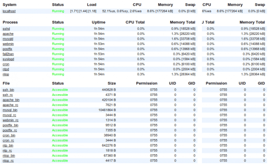Open the cron_rc file link
This screenshot has width=268, height=165.
point(8,140)
